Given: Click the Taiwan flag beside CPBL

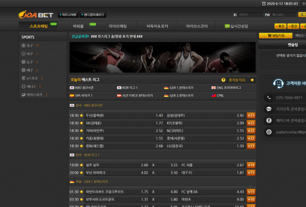Looking at the screenshot, I should [x=214, y=96].
